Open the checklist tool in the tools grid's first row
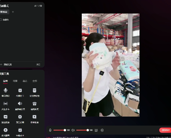This screenshot has height=138, width=171. coord(20,90)
